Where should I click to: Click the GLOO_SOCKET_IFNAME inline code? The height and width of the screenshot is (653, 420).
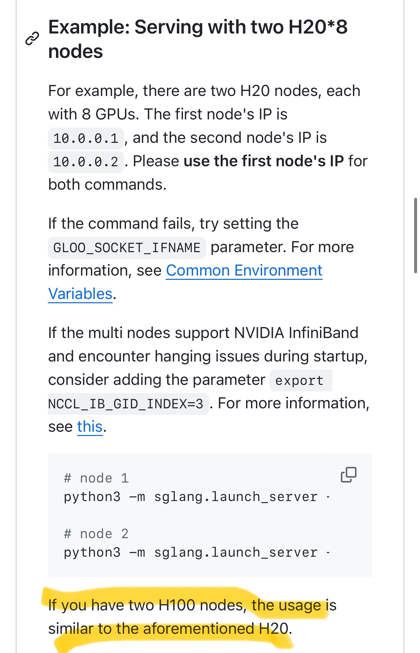tap(127, 248)
